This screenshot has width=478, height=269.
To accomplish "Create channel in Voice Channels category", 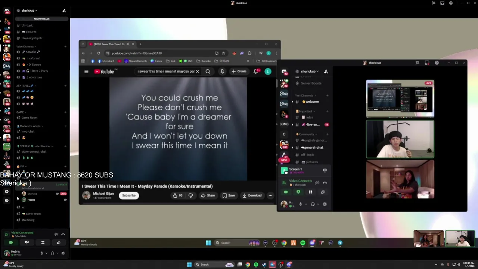I will [x=65, y=47].
